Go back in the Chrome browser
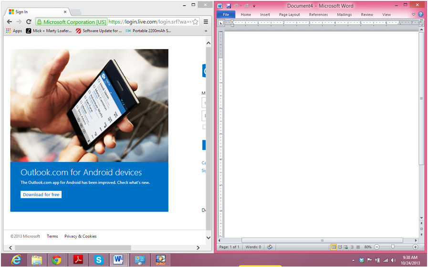 10,22
